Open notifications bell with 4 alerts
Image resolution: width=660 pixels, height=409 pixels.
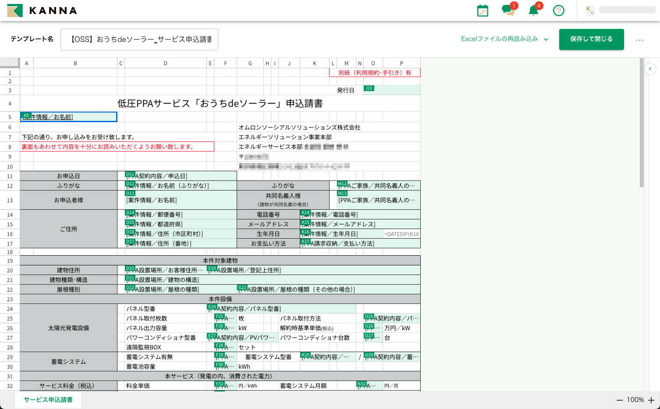point(533,11)
